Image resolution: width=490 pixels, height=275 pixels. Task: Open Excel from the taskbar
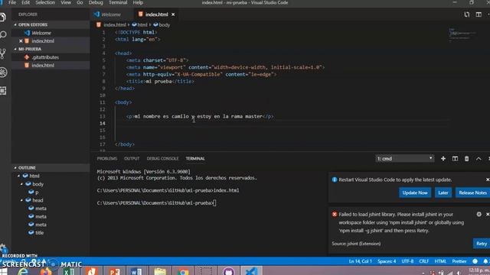click(x=69, y=271)
